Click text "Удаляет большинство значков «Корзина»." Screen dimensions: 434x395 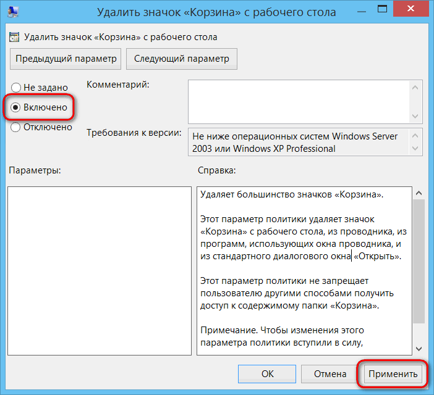coord(292,194)
